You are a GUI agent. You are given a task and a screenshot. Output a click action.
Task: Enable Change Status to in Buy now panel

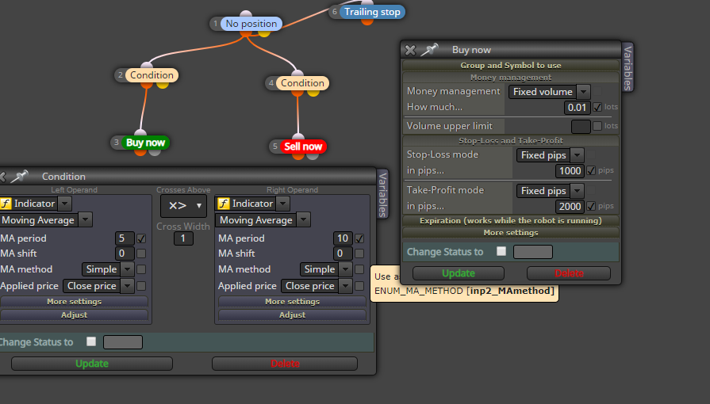pos(501,251)
